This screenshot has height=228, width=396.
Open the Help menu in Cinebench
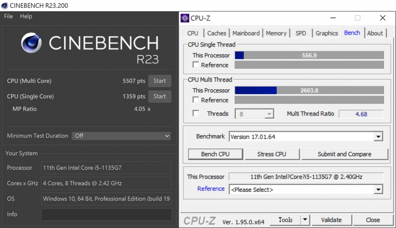(x=26, y=16)
